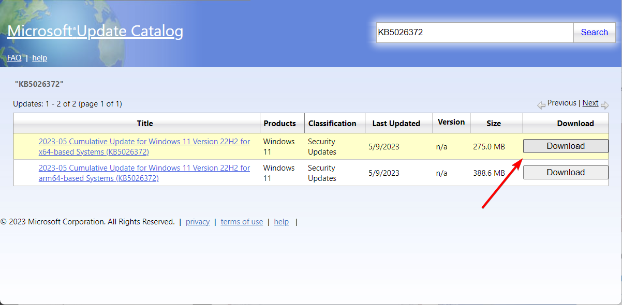This screenshot has height=305, width=622.
Task: Open the Microsoft Update Catalog home link
Action: [95, 31]
